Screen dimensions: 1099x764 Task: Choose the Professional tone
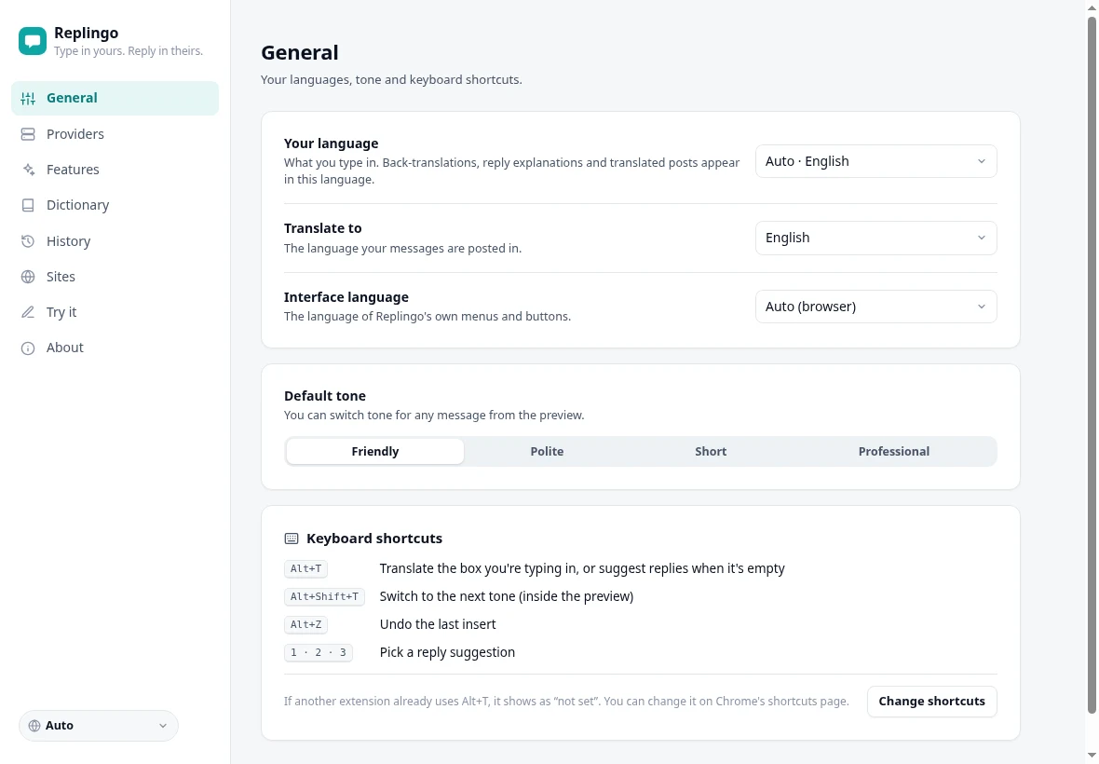(x=894, y=451)
